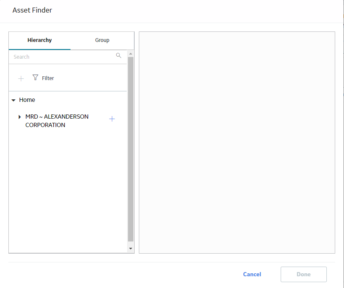Click the hierarchy vertical scrollbar thumb
This screenshot has height=288, width=344.
pos(130,149)
